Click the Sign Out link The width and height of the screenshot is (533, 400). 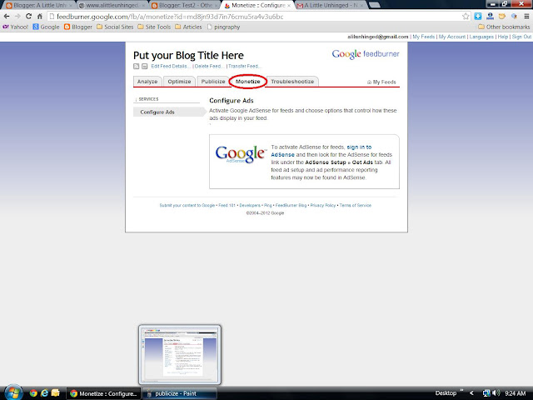pos(521,37)
